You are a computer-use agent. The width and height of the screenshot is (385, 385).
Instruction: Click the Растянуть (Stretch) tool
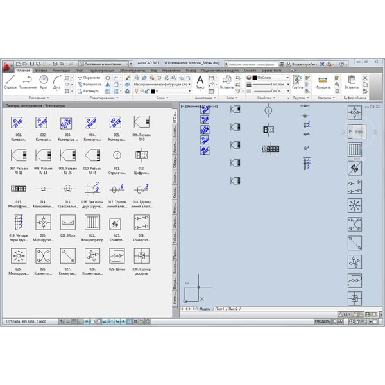coord(88,91)
